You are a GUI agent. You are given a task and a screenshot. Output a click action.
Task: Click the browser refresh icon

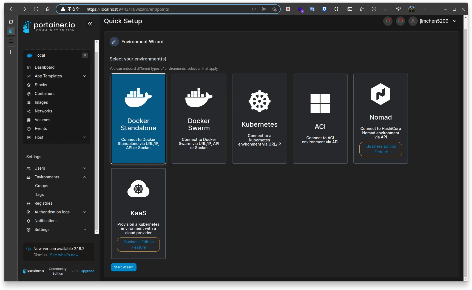coord(36,9)
